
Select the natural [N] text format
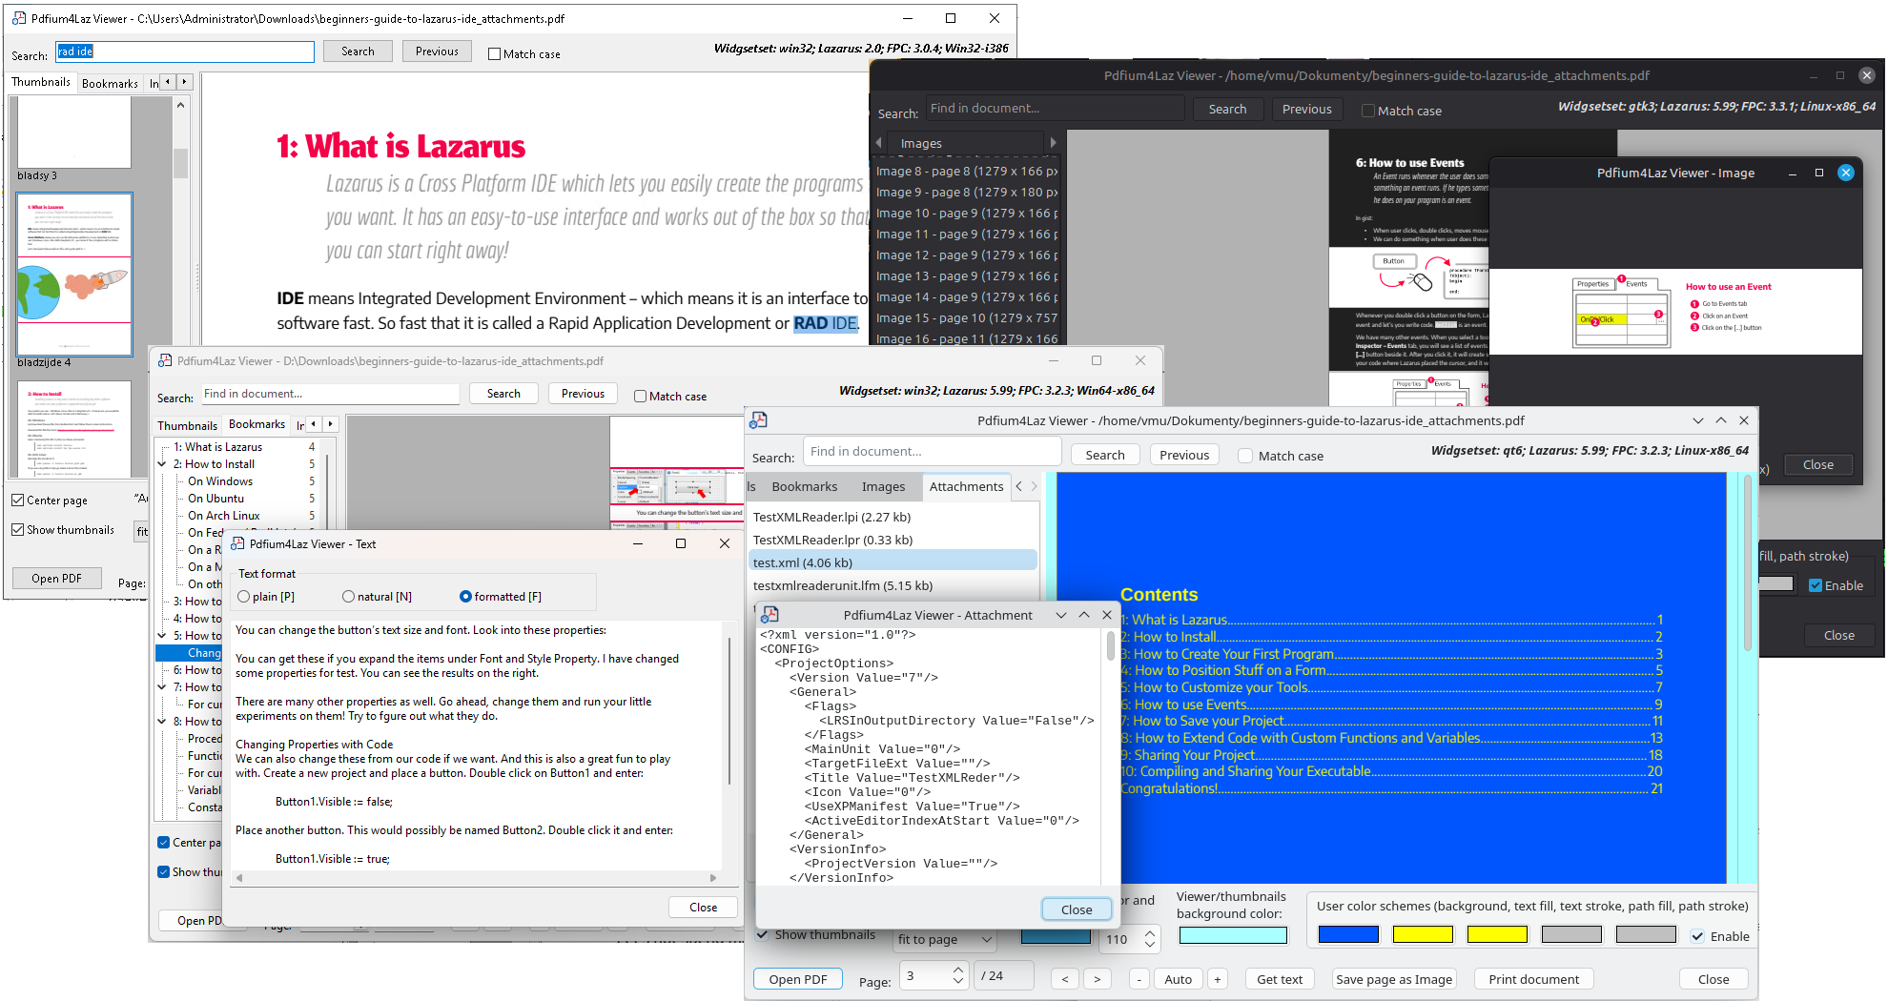(348, 597)
